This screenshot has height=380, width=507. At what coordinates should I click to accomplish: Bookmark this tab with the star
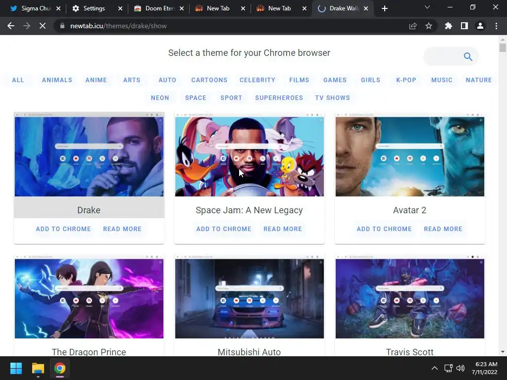(429, 26)
